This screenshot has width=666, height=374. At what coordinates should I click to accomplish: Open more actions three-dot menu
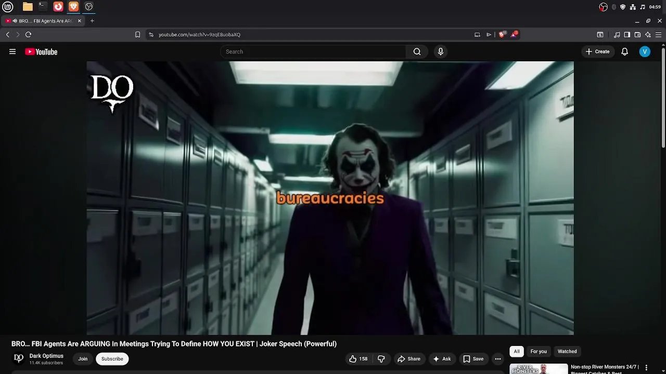498,358
